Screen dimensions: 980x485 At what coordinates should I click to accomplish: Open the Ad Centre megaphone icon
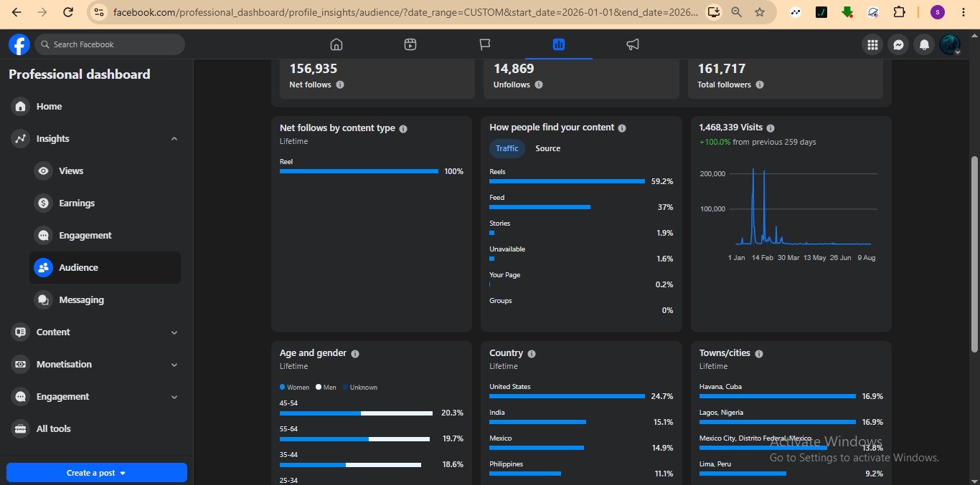pyautogui.click(x=633, y=44)
